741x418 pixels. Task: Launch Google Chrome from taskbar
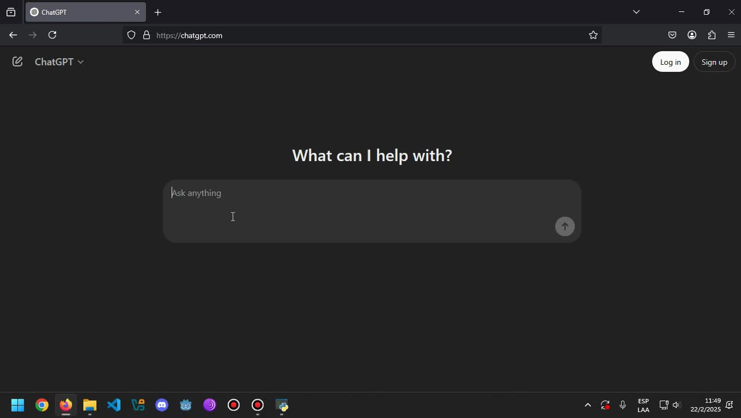point(42,405)
